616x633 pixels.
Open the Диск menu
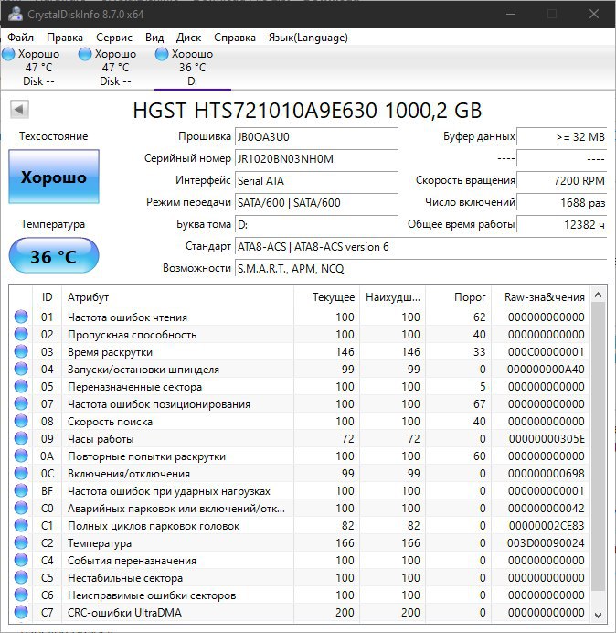[188, 38]
